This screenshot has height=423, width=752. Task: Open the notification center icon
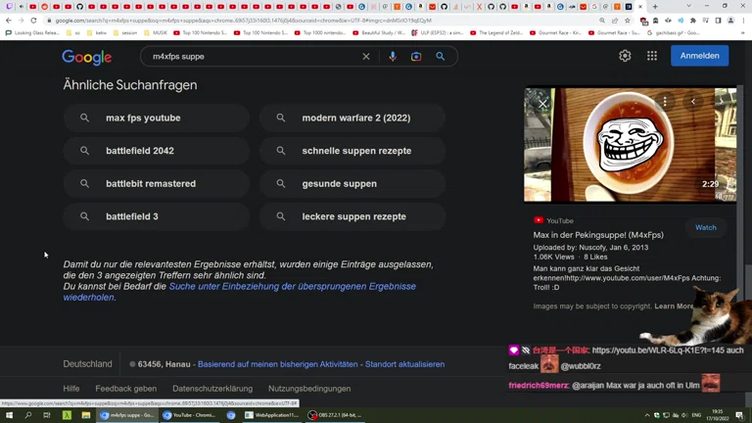(x=739, y=415)
